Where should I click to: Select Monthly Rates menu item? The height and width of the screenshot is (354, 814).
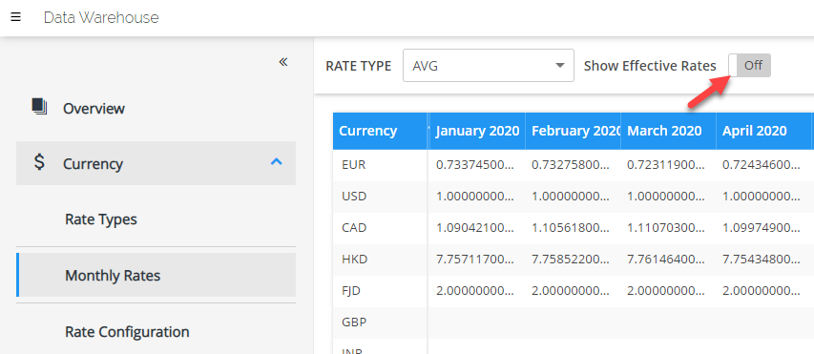pos(156,275)
